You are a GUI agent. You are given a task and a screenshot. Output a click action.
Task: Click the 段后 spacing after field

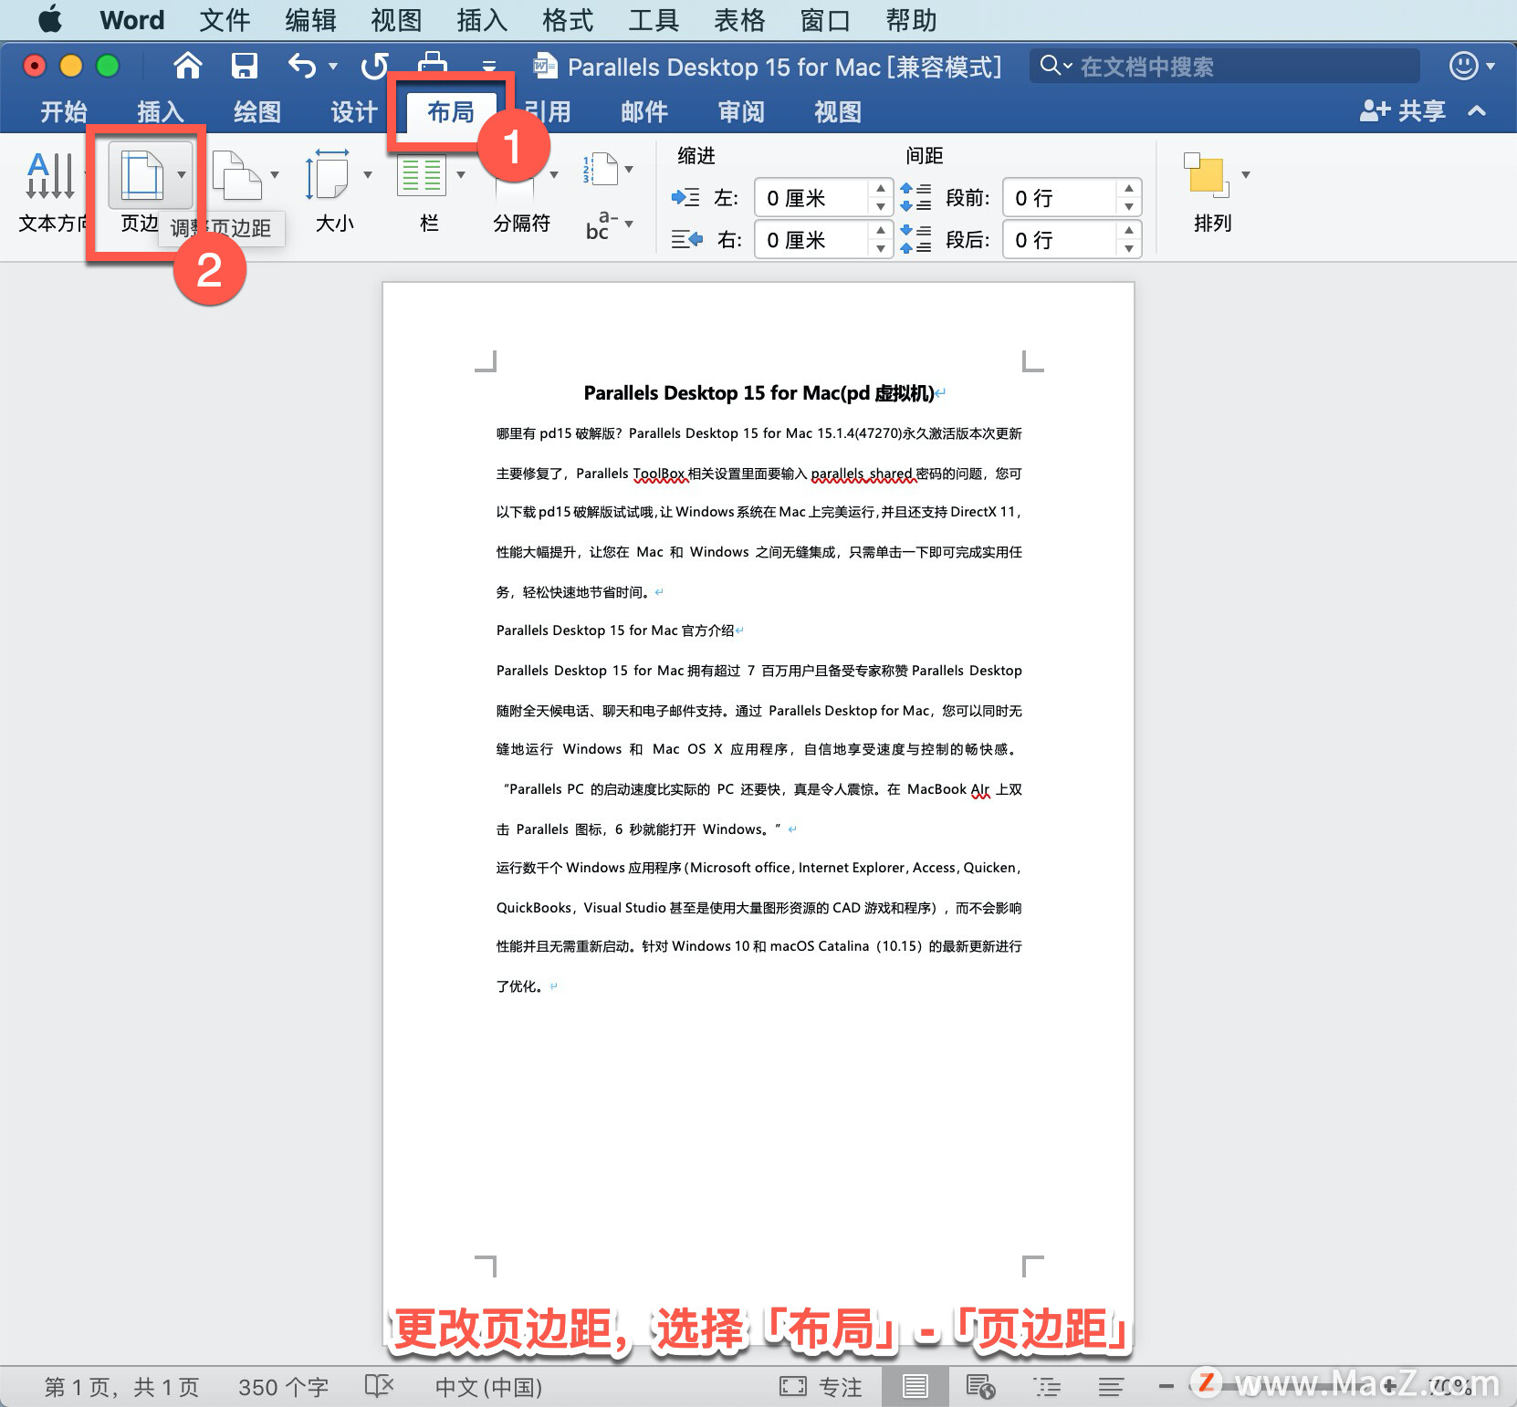(1060, 240)
